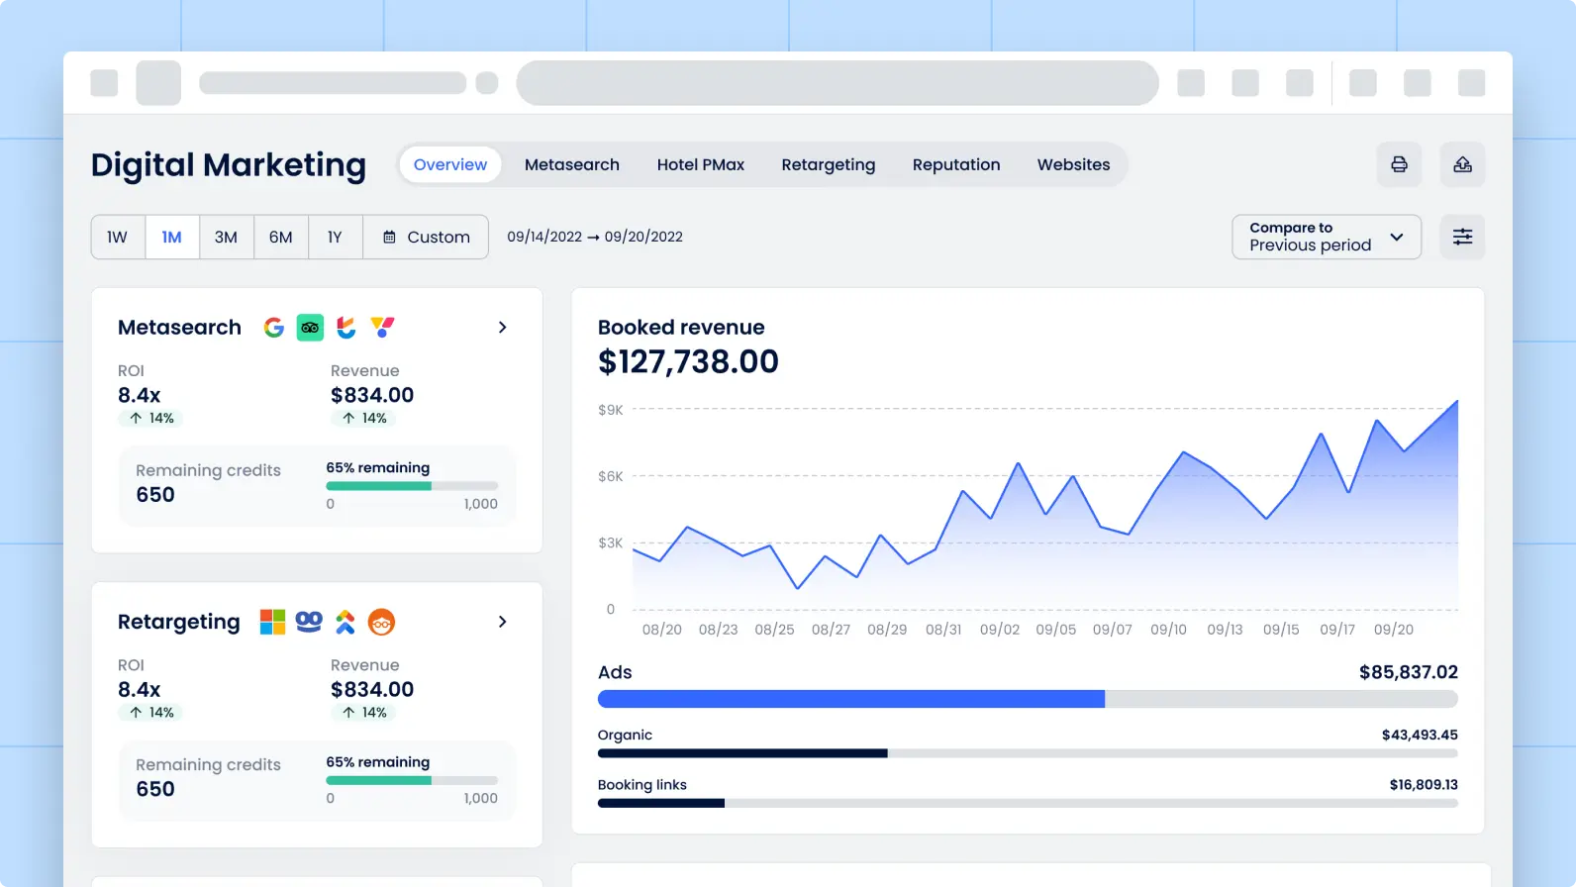Click the green Tripadvisor icon
The height and width of the screenshot is (887, 1576).
click(310, 328)
